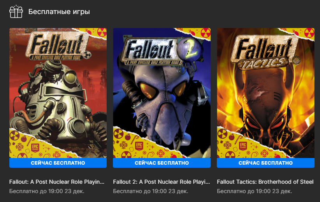Click СЕЙЧАС БЕСПЛАТНО under Fallout 2

[x=162, y=163]
